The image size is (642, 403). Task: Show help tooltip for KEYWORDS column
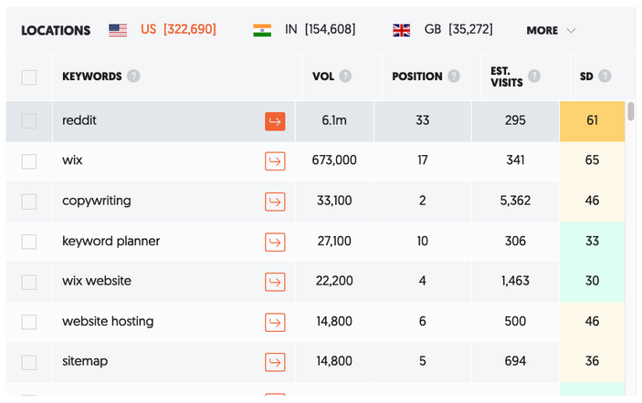coord(133,76)
